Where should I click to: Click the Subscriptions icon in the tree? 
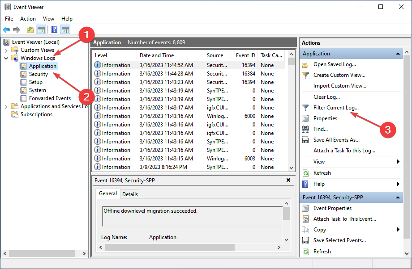pos(15,114)
